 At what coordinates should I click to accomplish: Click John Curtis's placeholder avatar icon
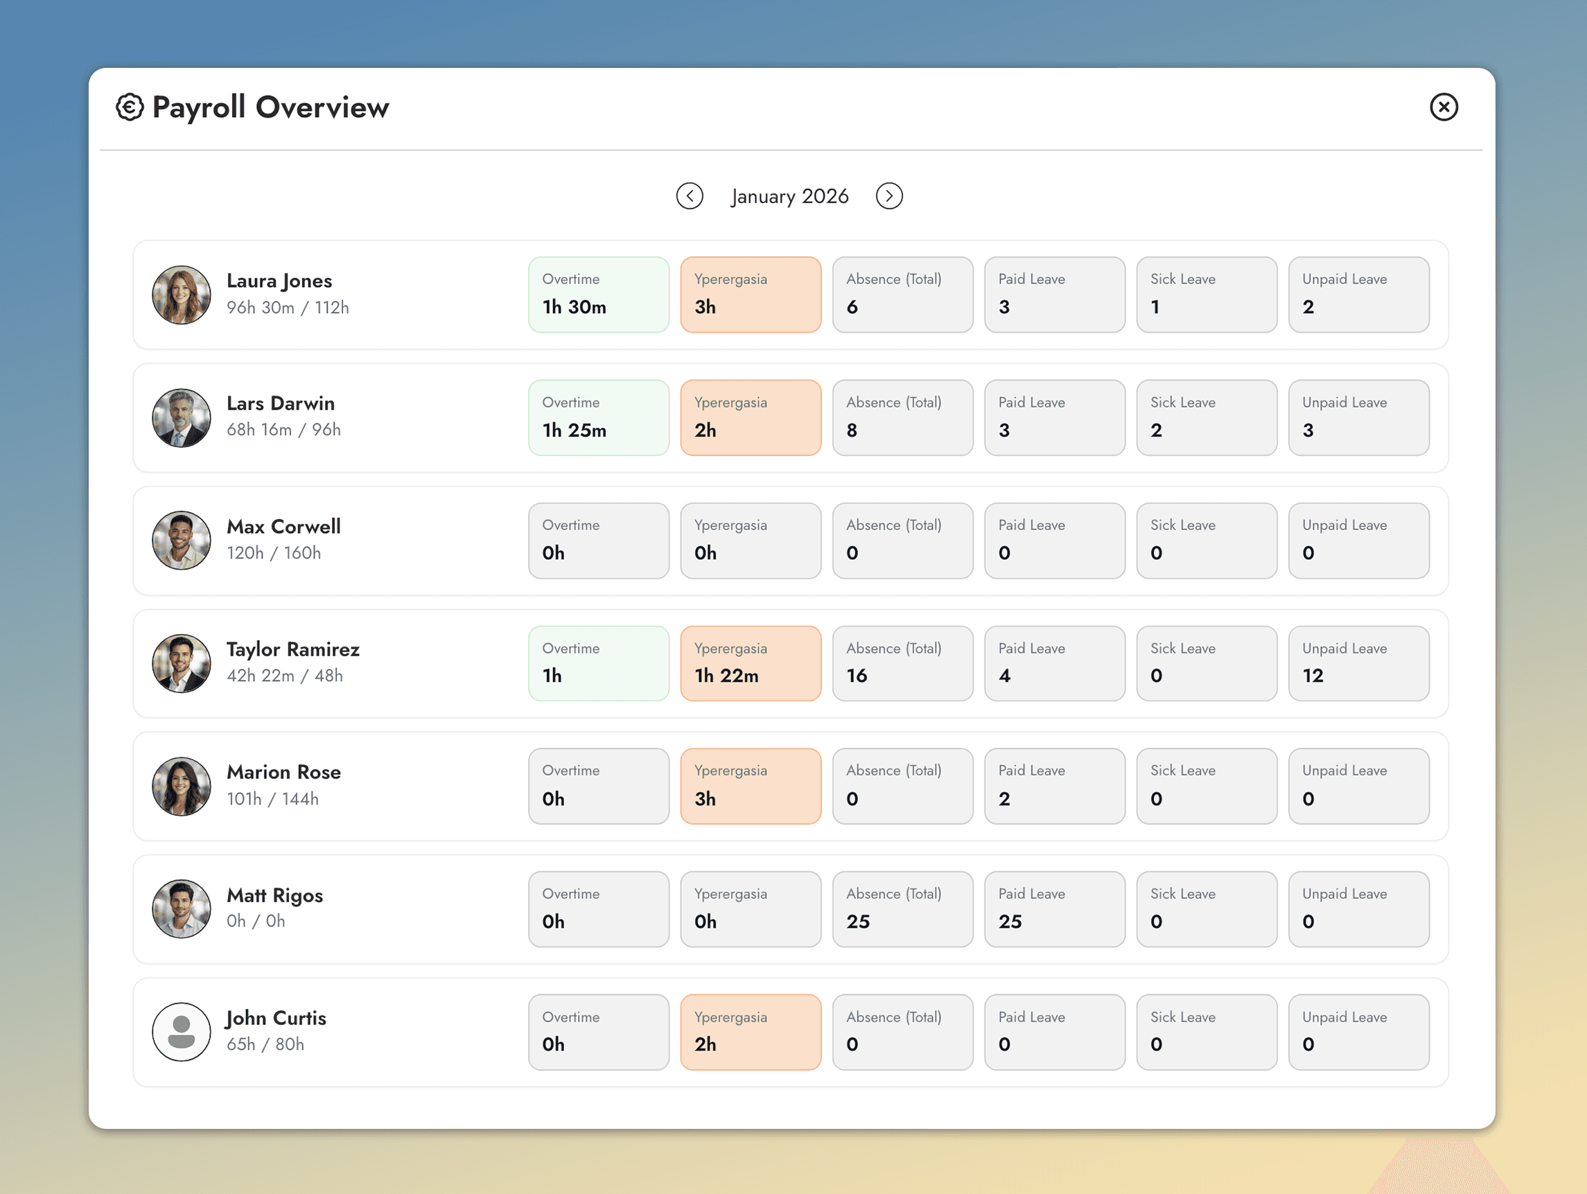coord(182,1032)
